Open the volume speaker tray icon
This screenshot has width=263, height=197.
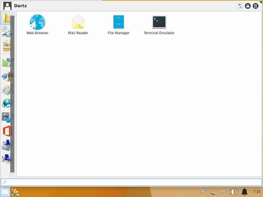click(x=234, y=192)
